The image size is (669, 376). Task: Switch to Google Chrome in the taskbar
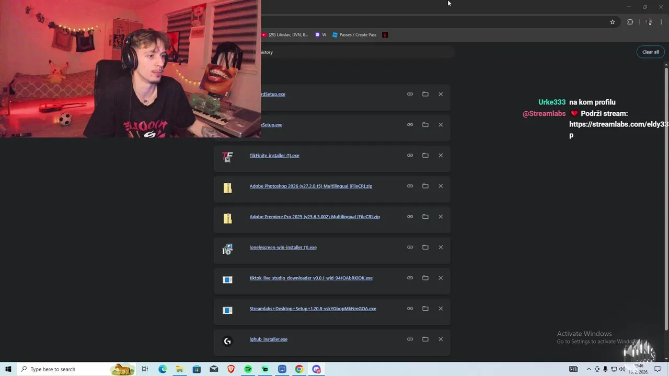299,369
